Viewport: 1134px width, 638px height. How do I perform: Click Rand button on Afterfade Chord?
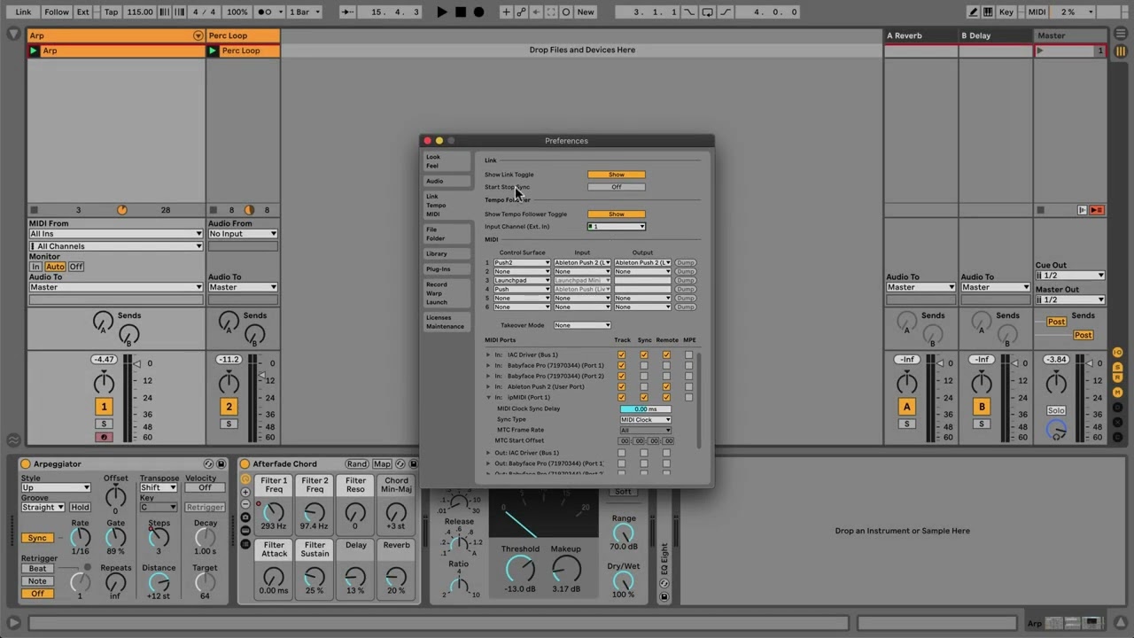(x=357, y=463)
